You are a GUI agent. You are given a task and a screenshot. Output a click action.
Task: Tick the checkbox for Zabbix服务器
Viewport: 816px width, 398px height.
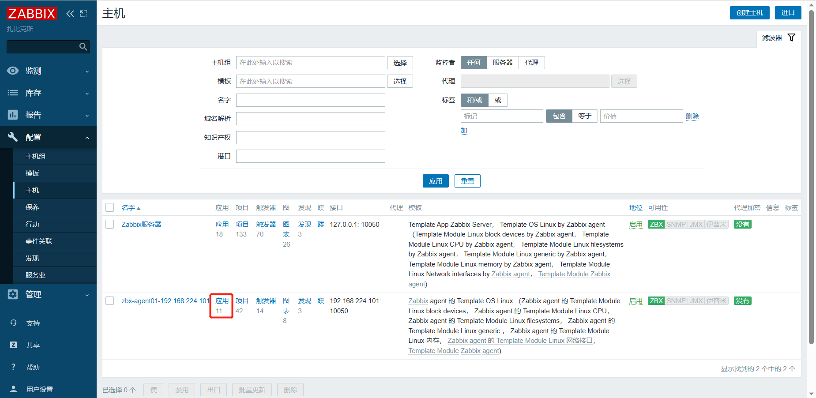tap(110, 224)
